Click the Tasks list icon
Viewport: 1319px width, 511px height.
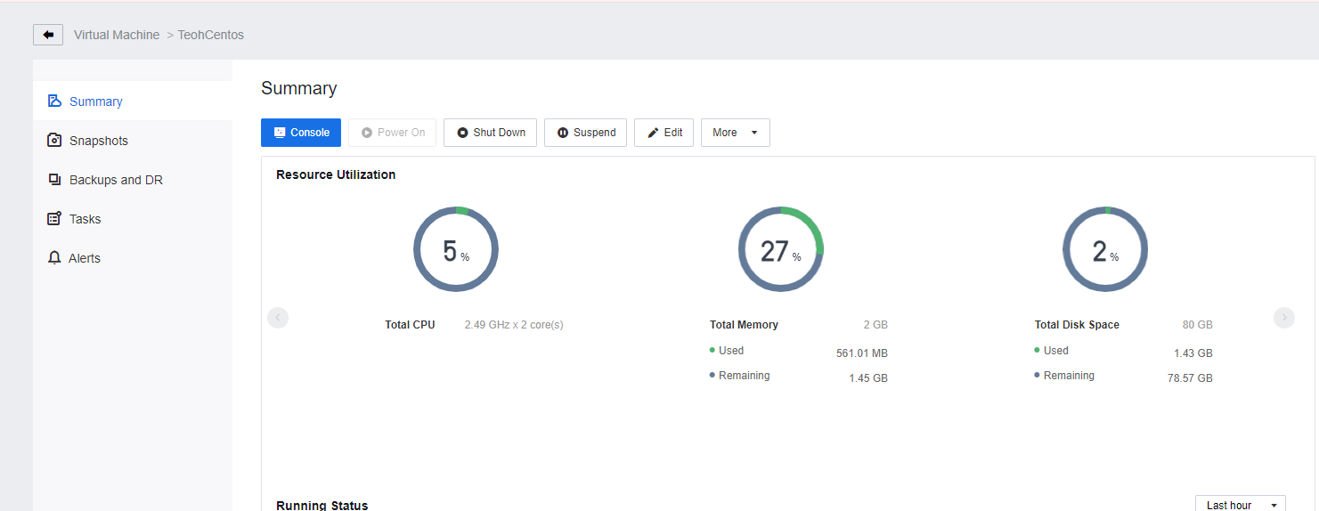[54, 219]
